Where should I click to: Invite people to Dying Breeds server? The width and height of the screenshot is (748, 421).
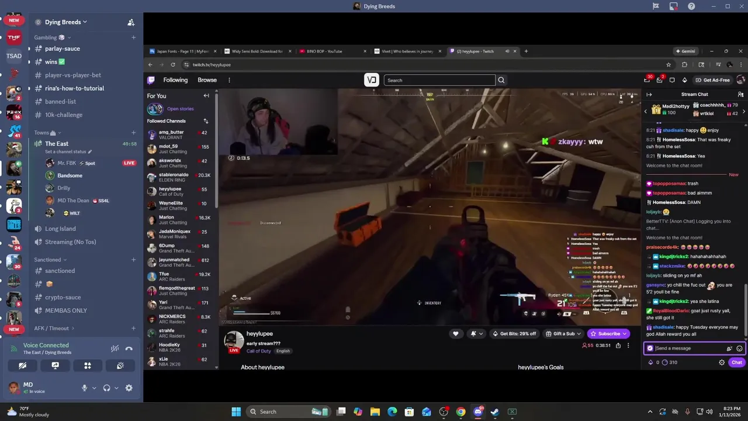tap(131, 22)
